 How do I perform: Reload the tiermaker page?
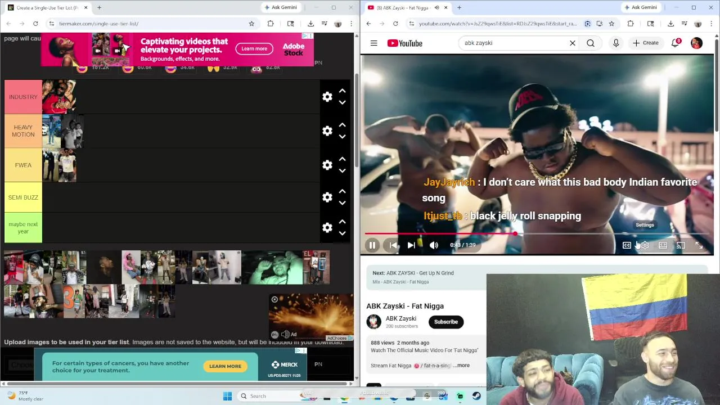click(35, 24)
